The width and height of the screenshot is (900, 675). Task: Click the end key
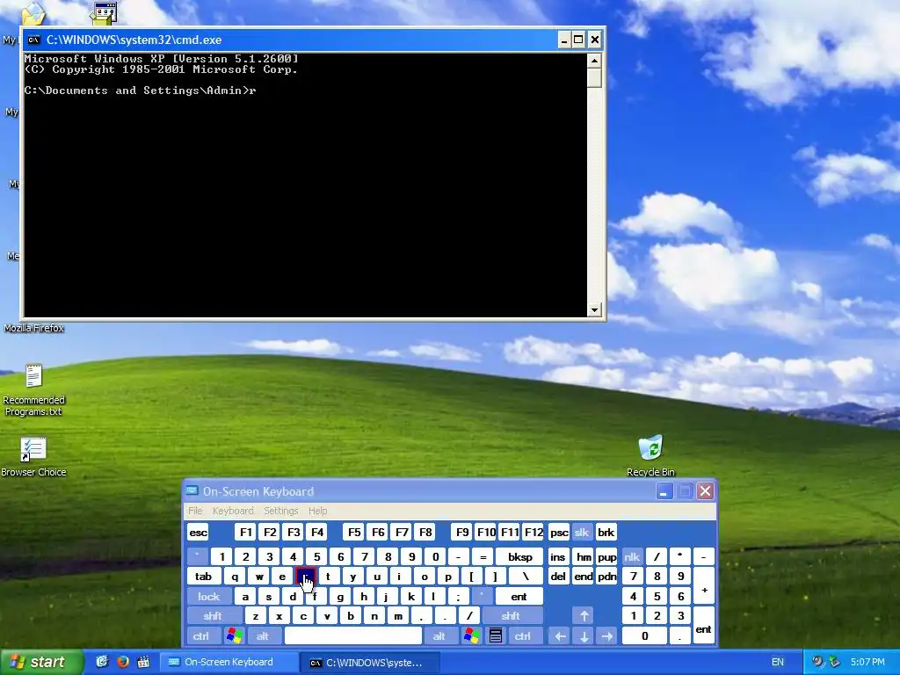[x=584, y=577]
